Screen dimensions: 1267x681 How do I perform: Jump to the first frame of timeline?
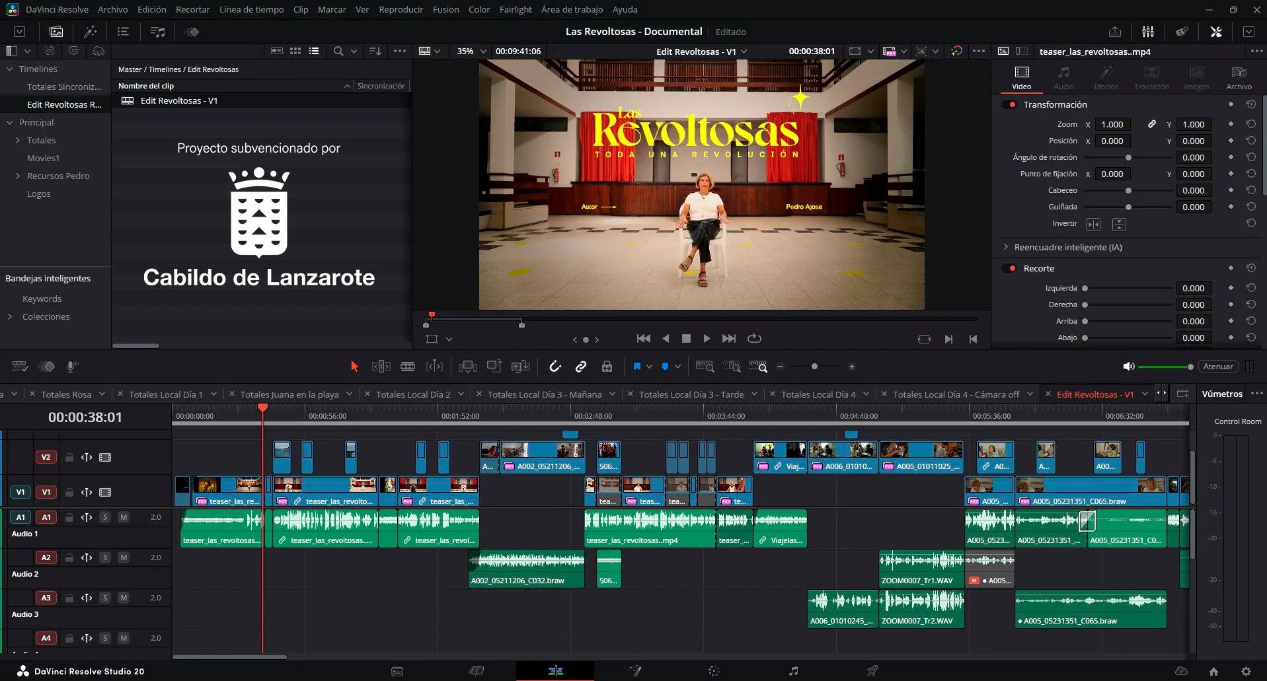643,338
